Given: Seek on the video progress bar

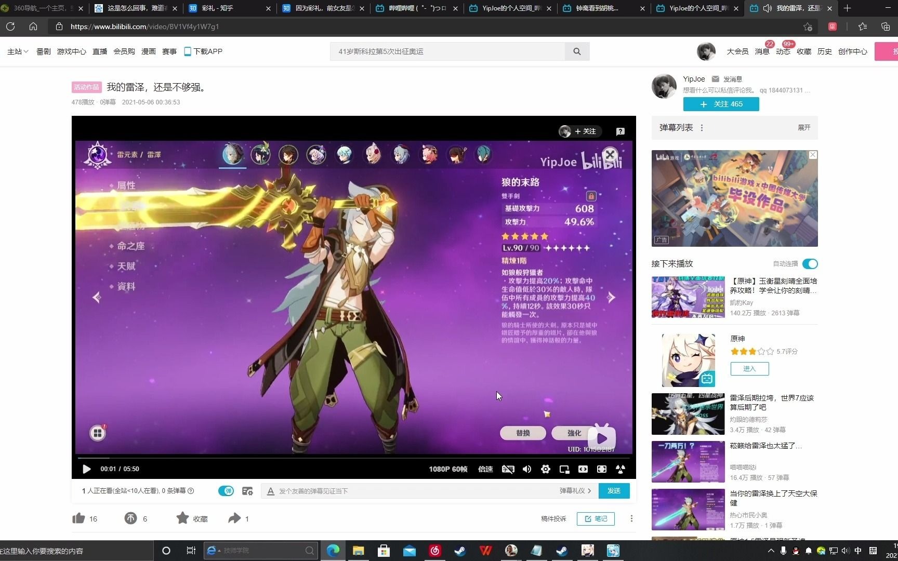Looking at the screenshot, I should coord(353,458).
